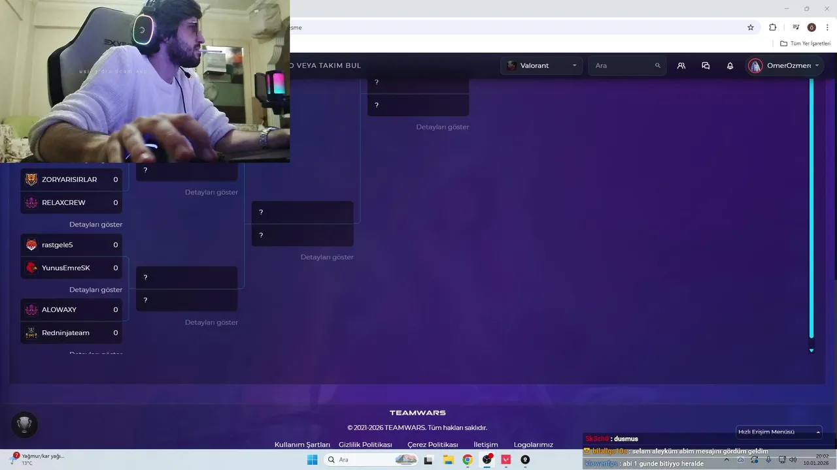Select team YunusEmreSK in bracket
This screenshot has width=837, height=470.
tap(71, 268)
